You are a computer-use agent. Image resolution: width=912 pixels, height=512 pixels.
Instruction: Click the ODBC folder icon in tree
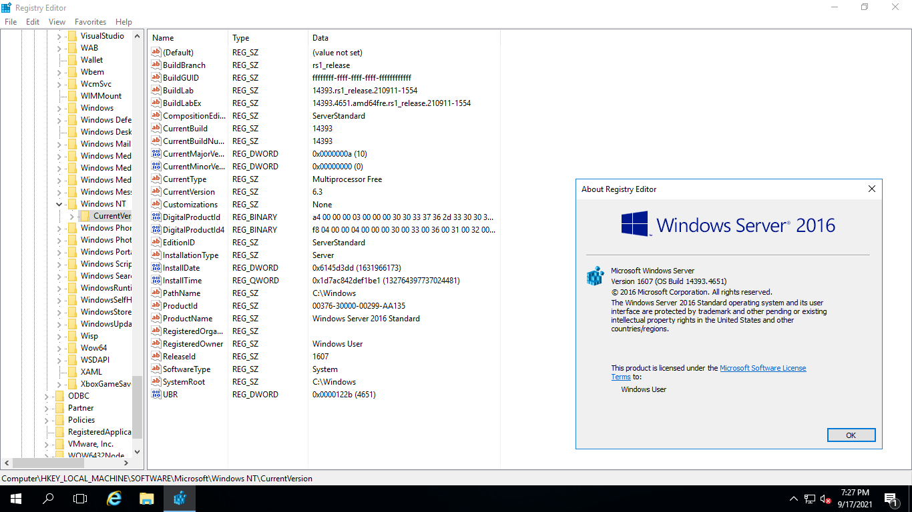[x=59, y=396]
